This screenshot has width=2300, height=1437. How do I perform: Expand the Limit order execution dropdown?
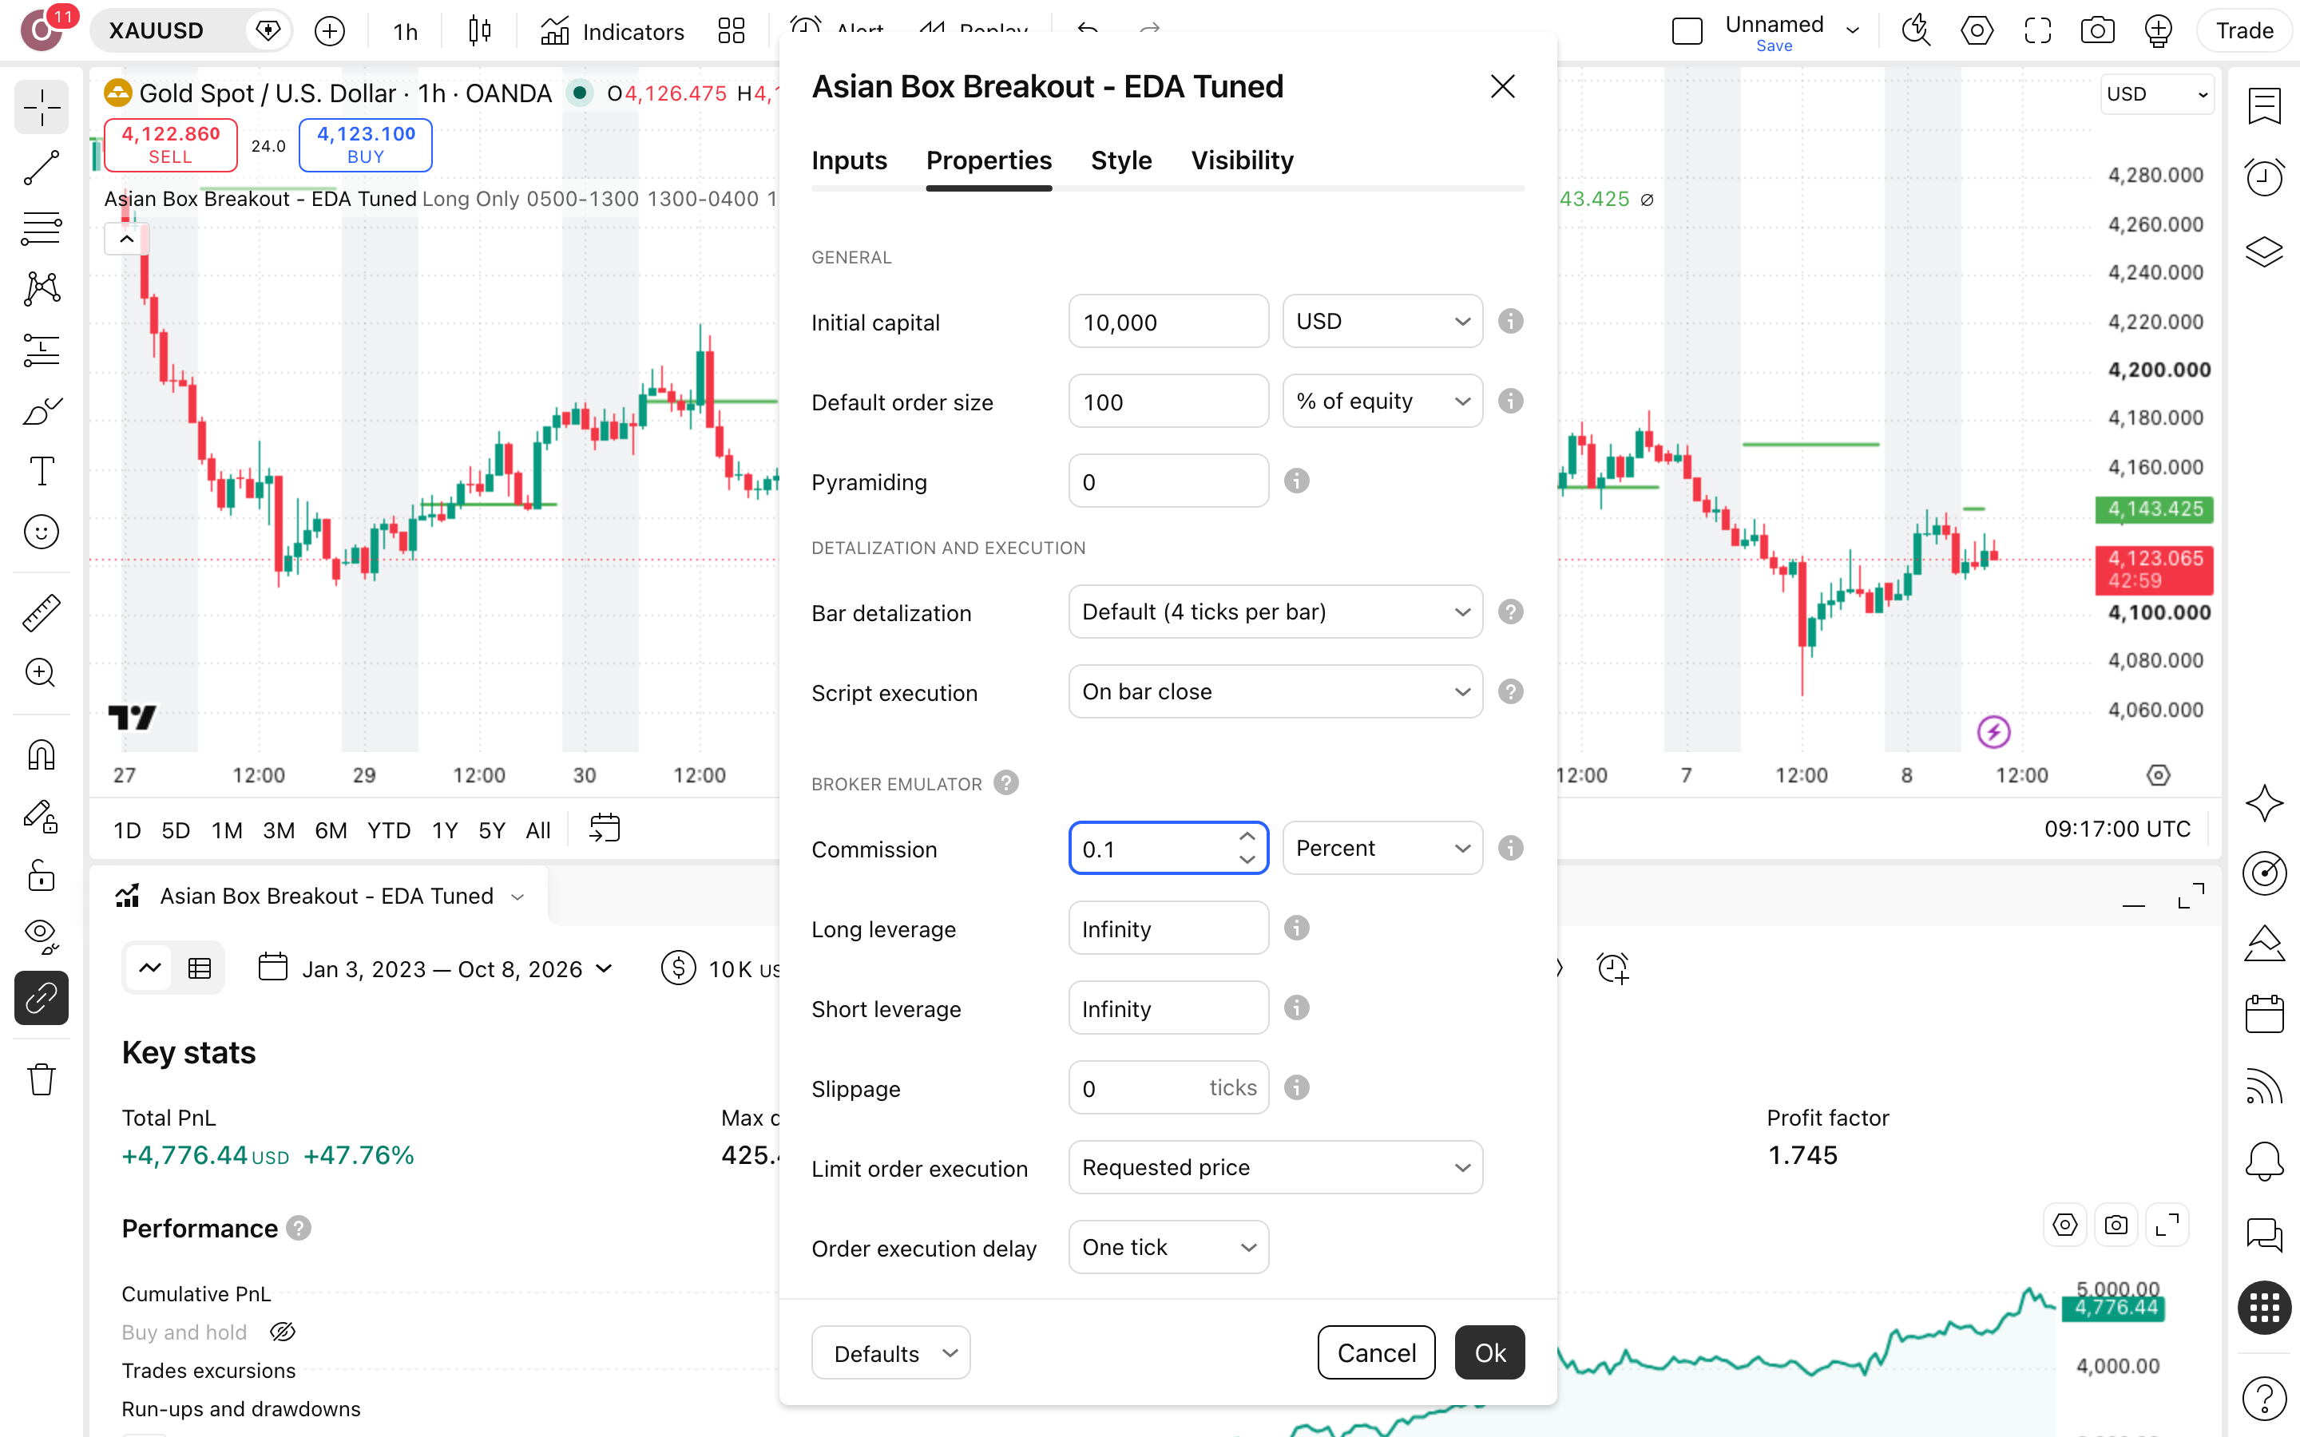[x=1275, y=1167]
